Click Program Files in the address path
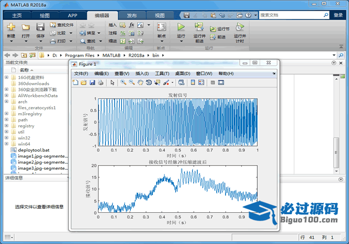Image resolution: width=349 pixels, height=244 pixels. pyautogui.click(x=80, y=55)
